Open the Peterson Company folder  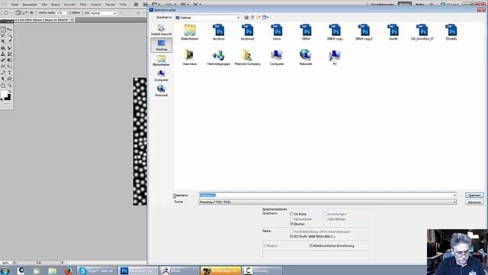tap(247, 58)
